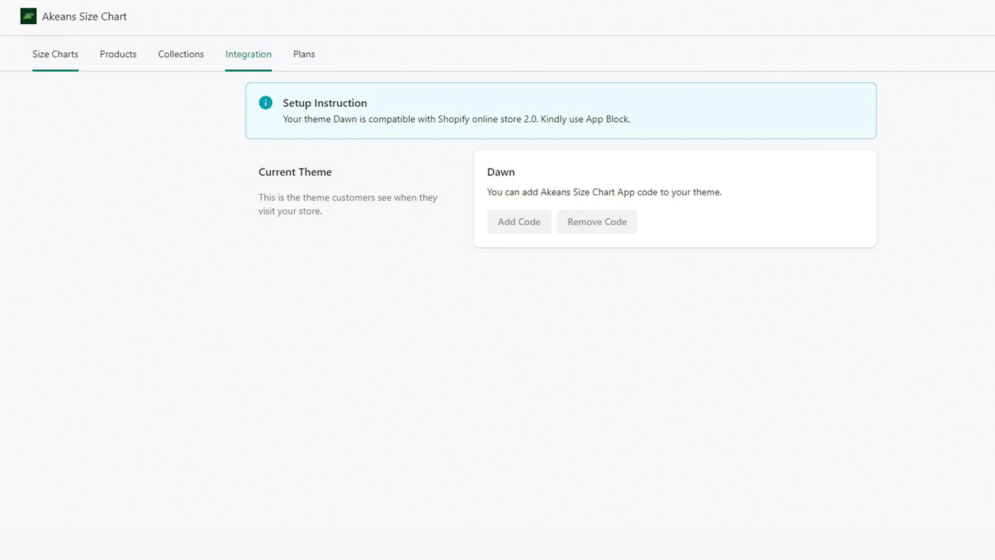Click the Add Code button
The image size is (995, 560).
(x=519, y=222)
